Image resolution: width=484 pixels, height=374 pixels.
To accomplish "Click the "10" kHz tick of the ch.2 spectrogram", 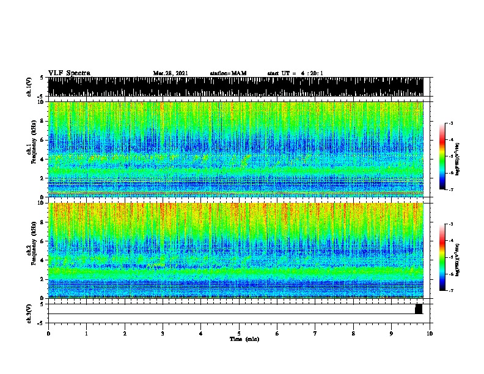I will 42,203.
